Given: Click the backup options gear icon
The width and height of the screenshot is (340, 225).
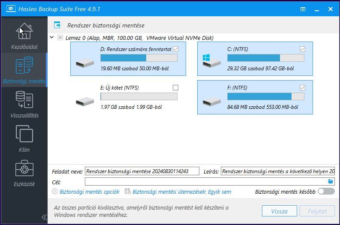Looking at the screenshot, I should click(55, 192).
